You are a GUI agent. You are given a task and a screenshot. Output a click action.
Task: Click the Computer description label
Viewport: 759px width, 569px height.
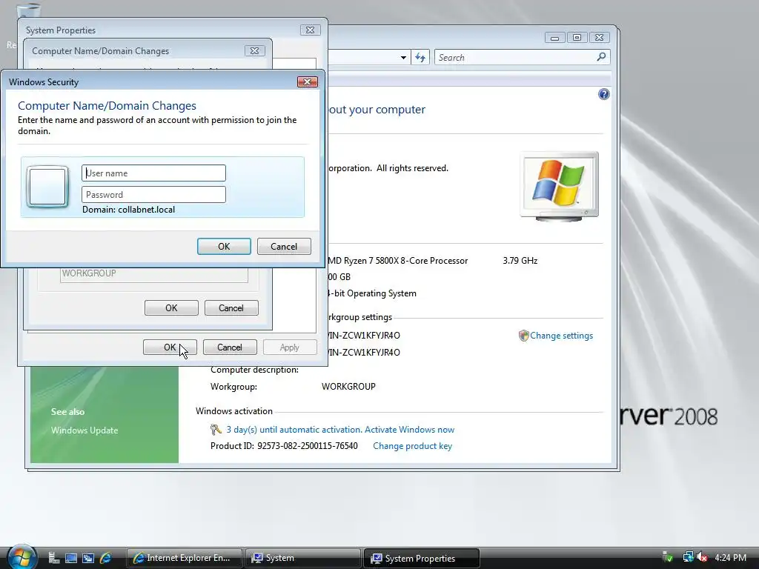[255, 370]
